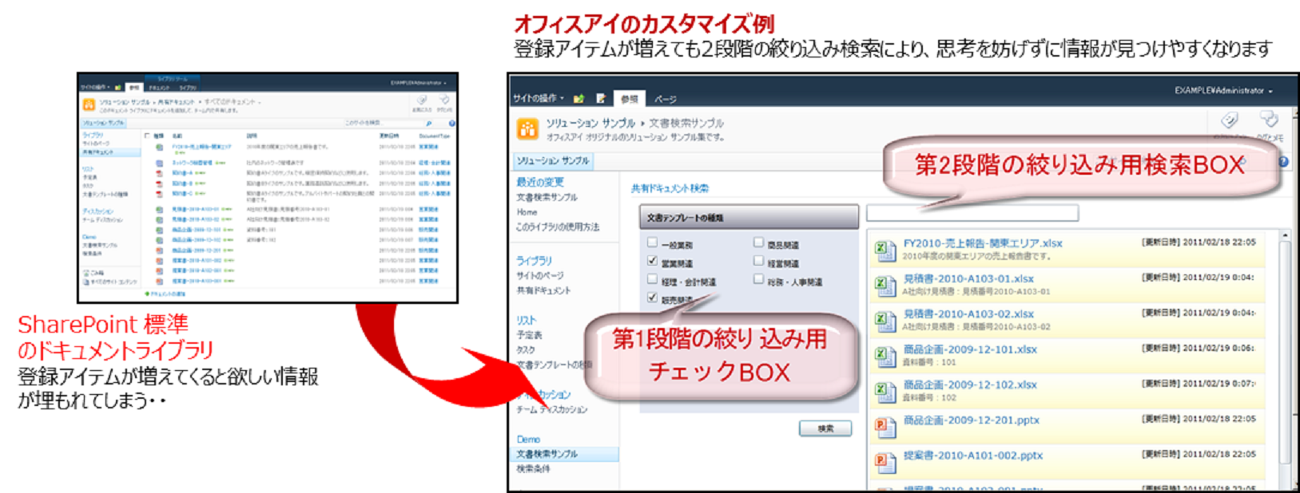Screen dimensions: 1300x493
Task: Click ソリューション サンプル in the breadcrumb
Action: tap(590, 123)
